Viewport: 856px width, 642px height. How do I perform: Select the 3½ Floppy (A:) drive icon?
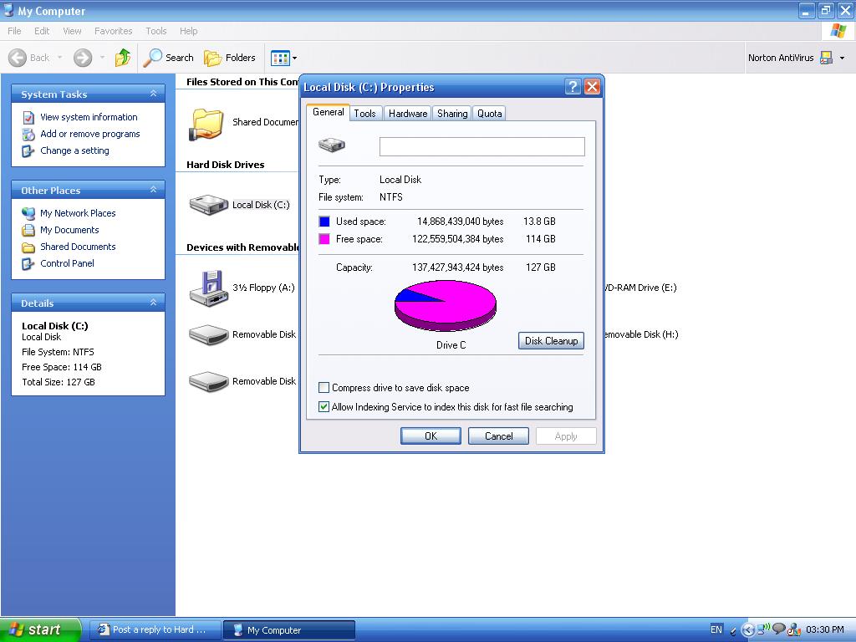(208, 288)
